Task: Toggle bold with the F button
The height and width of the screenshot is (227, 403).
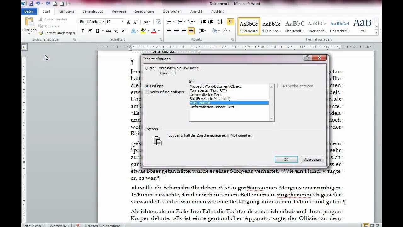Action: click(x=83, y=31)
